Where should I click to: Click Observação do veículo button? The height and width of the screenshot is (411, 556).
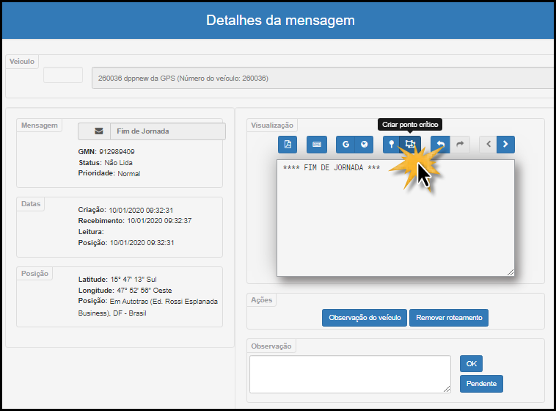365,318
